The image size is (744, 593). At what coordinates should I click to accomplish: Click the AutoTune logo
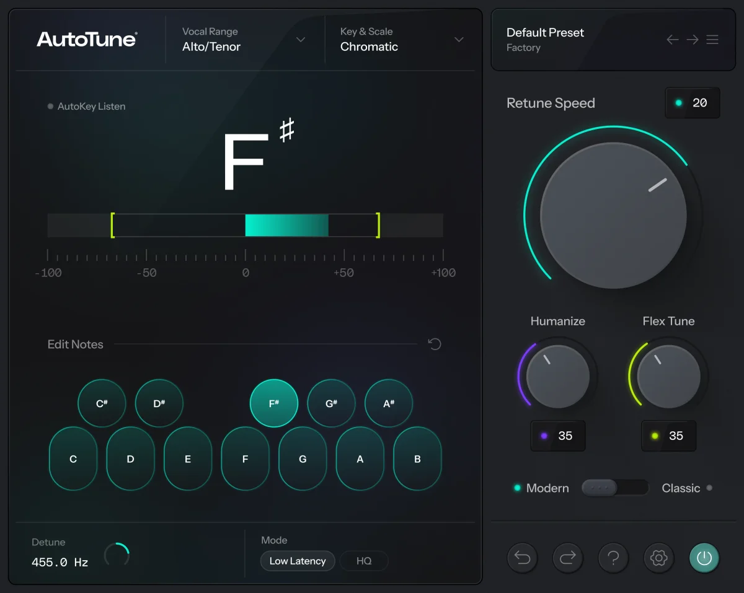click(x=87, y=39)
